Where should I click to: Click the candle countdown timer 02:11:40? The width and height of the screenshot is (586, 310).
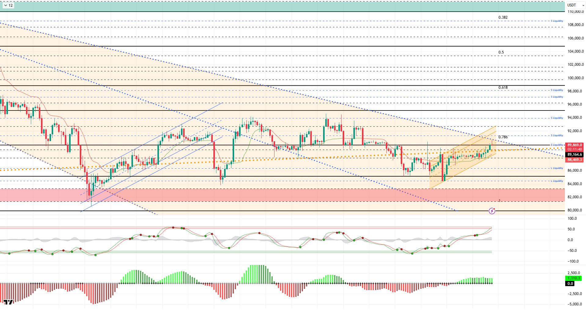[574, 149]
